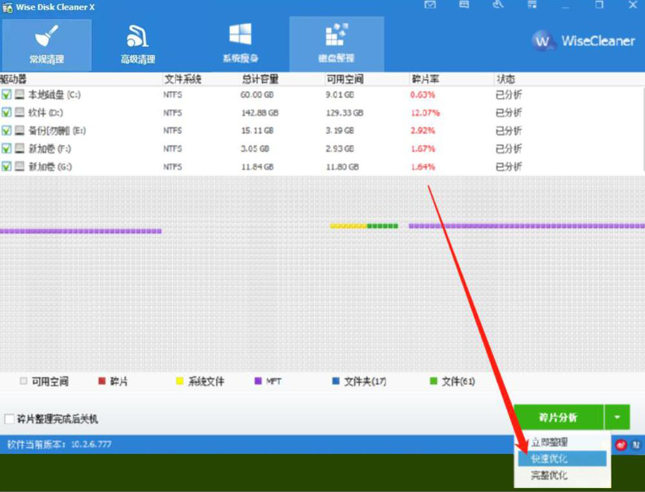Viewport: 645px width, 492px height.
Task: Choose 完整优化 from the dropdown menu
Action: [549, 475]
